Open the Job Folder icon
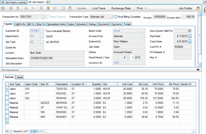206x134 pixels. [x=198, y=8]
